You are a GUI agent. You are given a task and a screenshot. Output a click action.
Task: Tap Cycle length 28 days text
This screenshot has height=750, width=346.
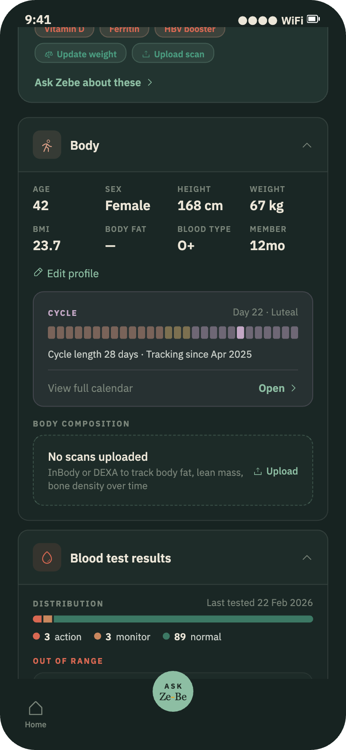pyautogui.click(x=93, y=355)
